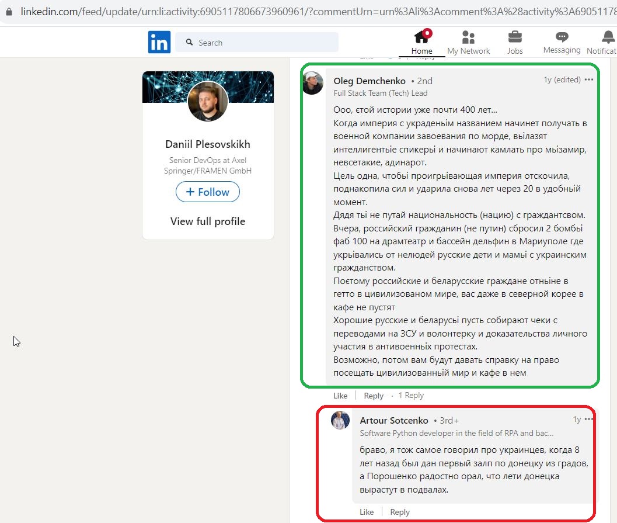
Task: Go to the Home tab
Action: [422, 43]
